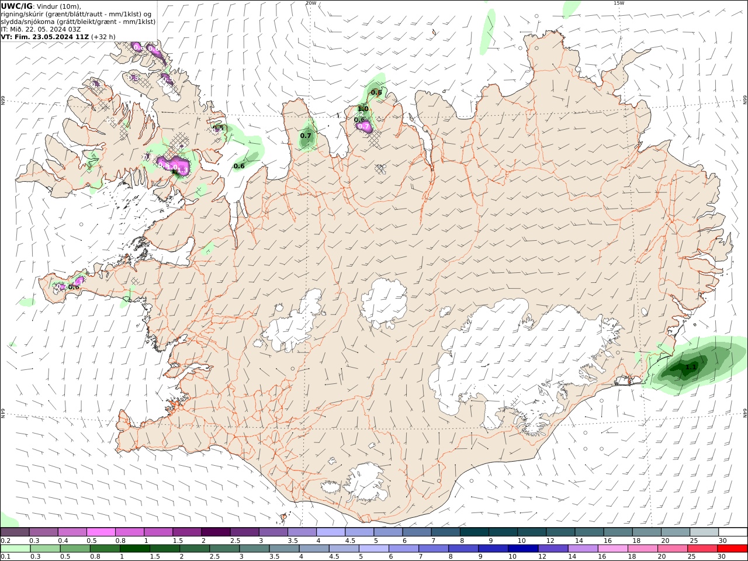Image resolution: width=748 pixels, height=561 pixels.
Task: Click the UWC/IG title text
Action: pos(17,6)
